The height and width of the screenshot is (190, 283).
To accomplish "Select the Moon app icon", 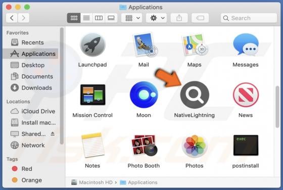I will (x=144, y=94).
